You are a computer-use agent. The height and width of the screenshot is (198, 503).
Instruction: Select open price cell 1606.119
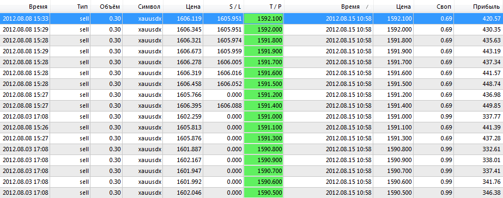[183, 18]
